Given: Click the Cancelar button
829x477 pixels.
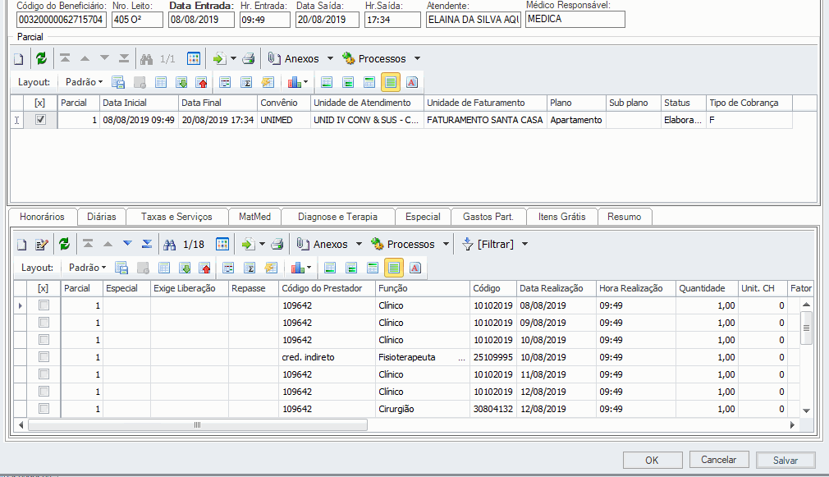Looking at the screenshot, I should tap(719, 460).
